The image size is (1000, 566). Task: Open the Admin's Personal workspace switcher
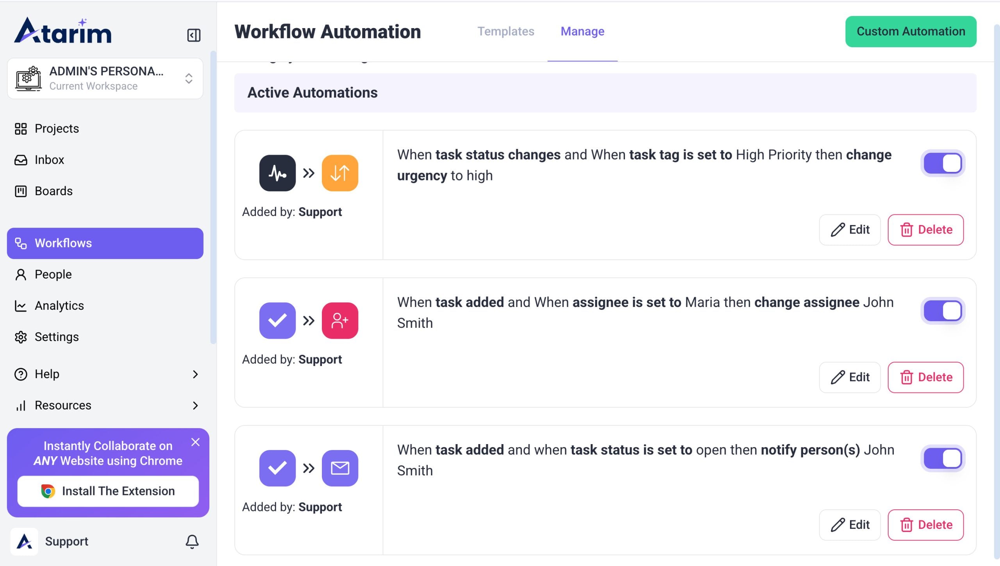pyautogui.click(x=105, y=79)
